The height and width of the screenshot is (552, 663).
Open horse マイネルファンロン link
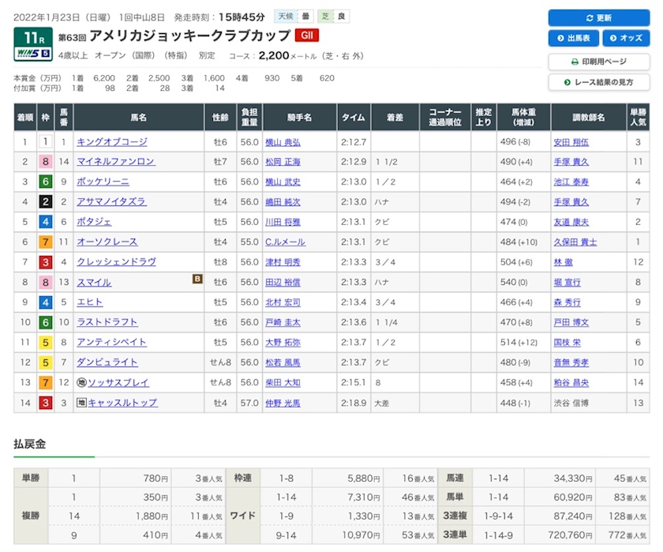[116, 162]
